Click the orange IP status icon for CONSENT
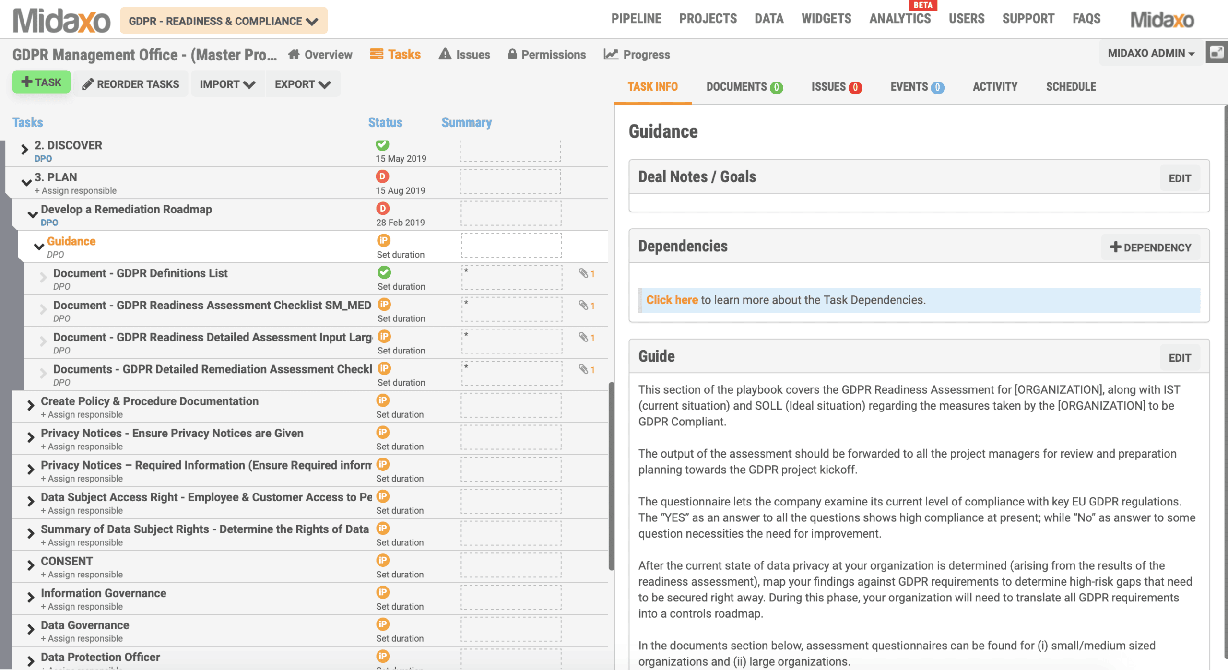 383,560
